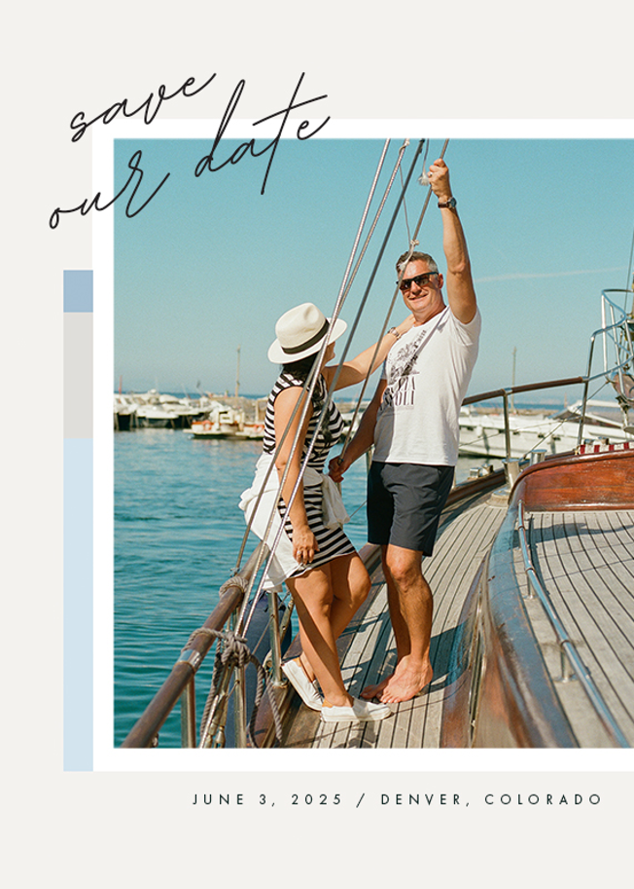Click the man's dark shorts
Viewport: 634px width, 889px height.
(408, 505)
